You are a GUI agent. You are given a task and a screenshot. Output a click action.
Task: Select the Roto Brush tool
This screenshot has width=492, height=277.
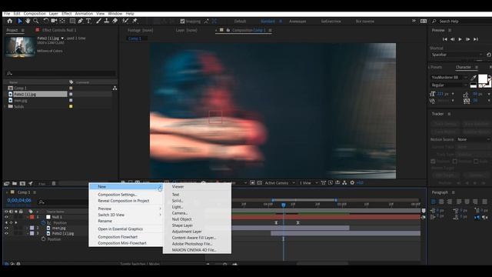coord(125,21)
